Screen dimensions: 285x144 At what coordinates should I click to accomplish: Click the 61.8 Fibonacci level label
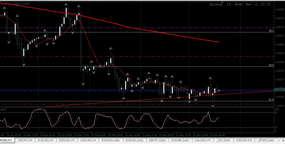[x=271, y=100]
